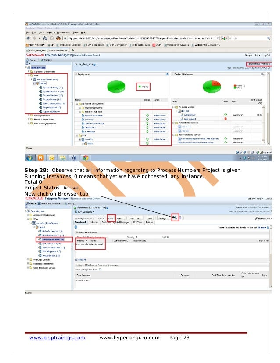The height and width of the screenshot is (363, 280).
Task: Click the Fusion Middleware table vertical scrollbar
Action: pos(263,124)
